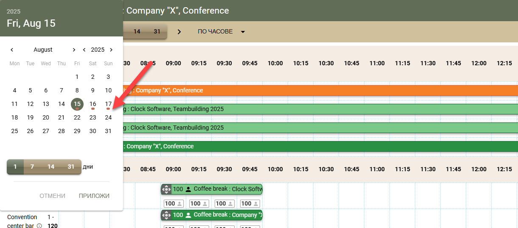Open the orange Company "X" Conference event bar

320,90
